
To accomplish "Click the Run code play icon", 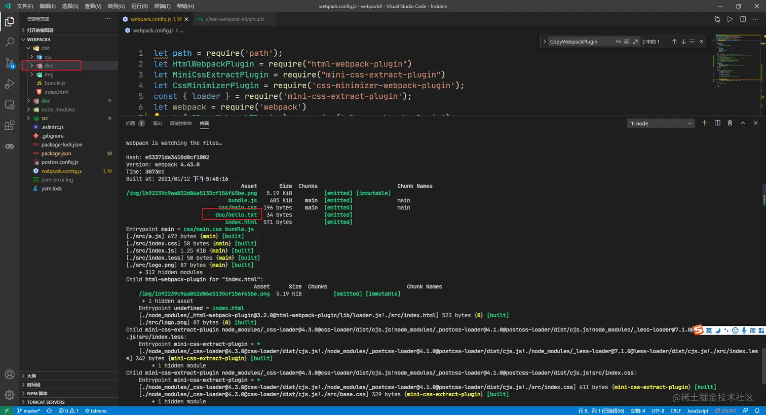I will click(730, 19).
